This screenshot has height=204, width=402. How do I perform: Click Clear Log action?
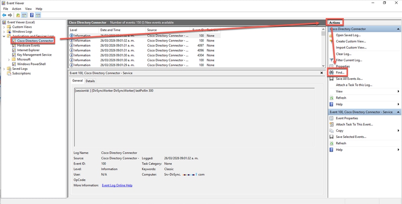point(344,54)
